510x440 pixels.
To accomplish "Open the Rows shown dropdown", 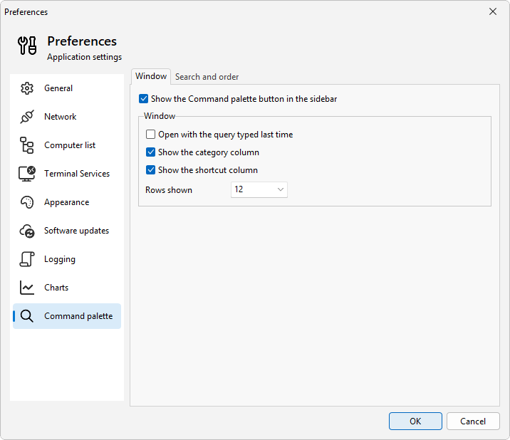I will [259, 189].
